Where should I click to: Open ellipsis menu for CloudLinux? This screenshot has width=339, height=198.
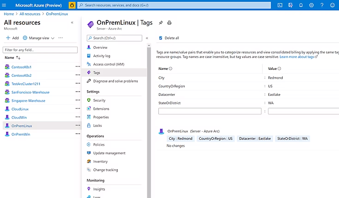[78, 109]
